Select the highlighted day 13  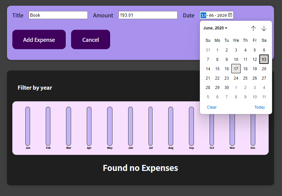pos(264,59)
